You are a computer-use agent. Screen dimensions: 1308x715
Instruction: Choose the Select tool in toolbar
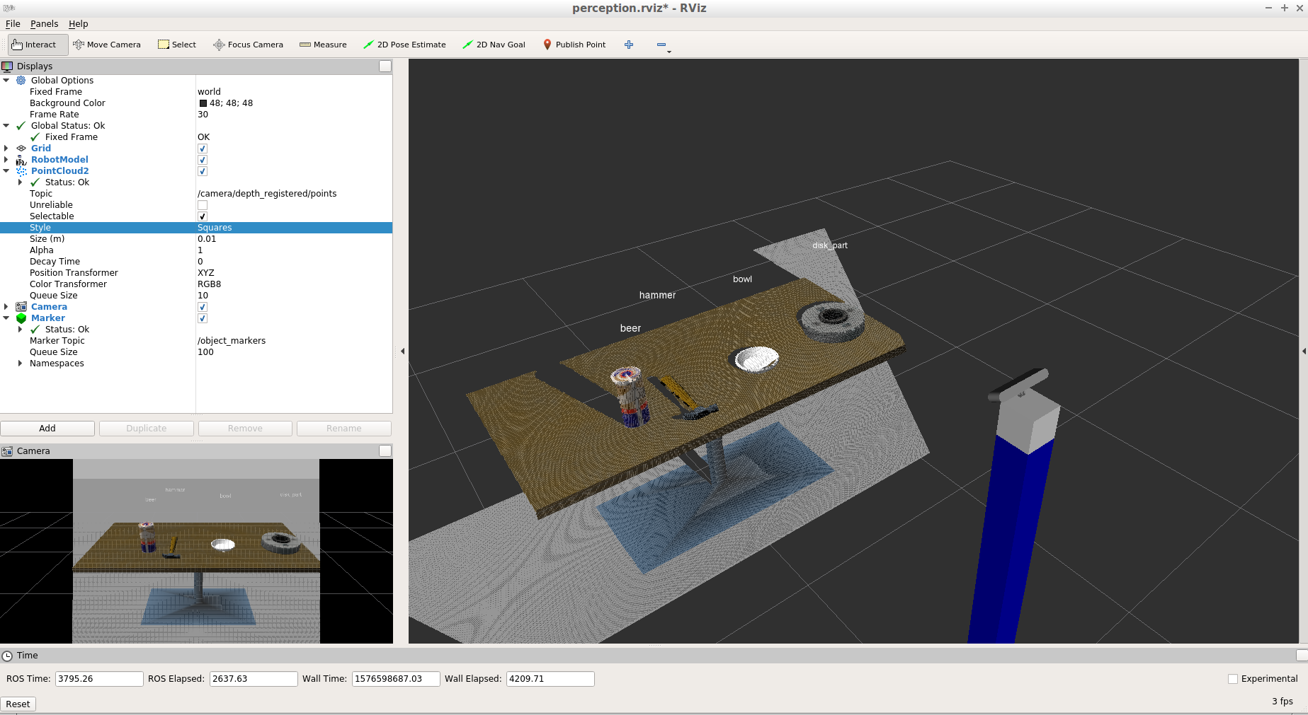coord(177,45)
